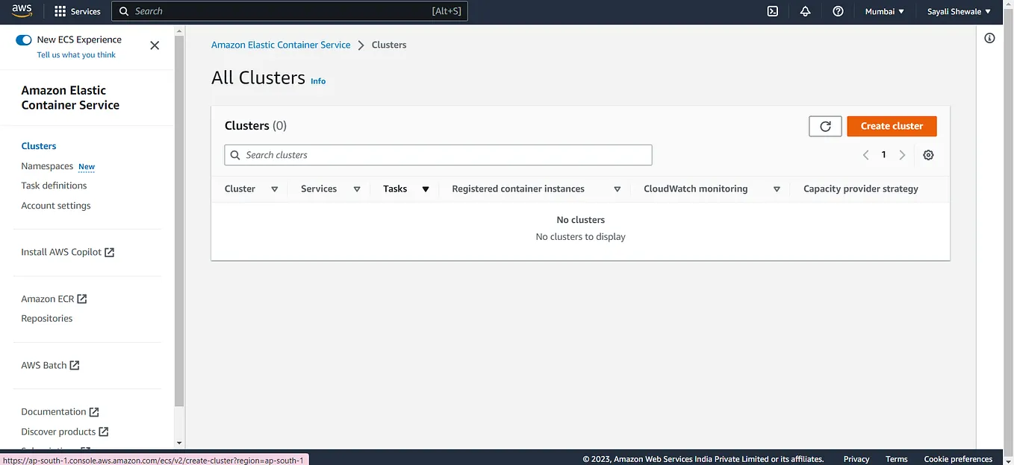This screenshot has height=465, width=1014.
Task: Open table preferences via the gear icon
Action: (x=928, y=154)
